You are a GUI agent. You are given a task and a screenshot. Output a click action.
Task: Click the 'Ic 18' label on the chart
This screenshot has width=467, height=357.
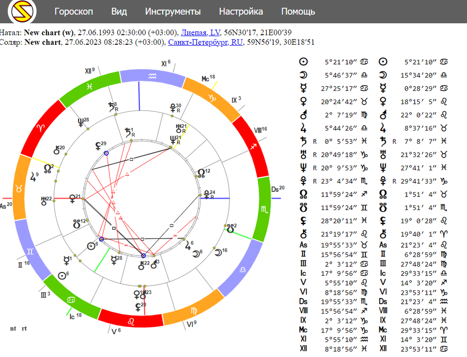click(75, 316)
